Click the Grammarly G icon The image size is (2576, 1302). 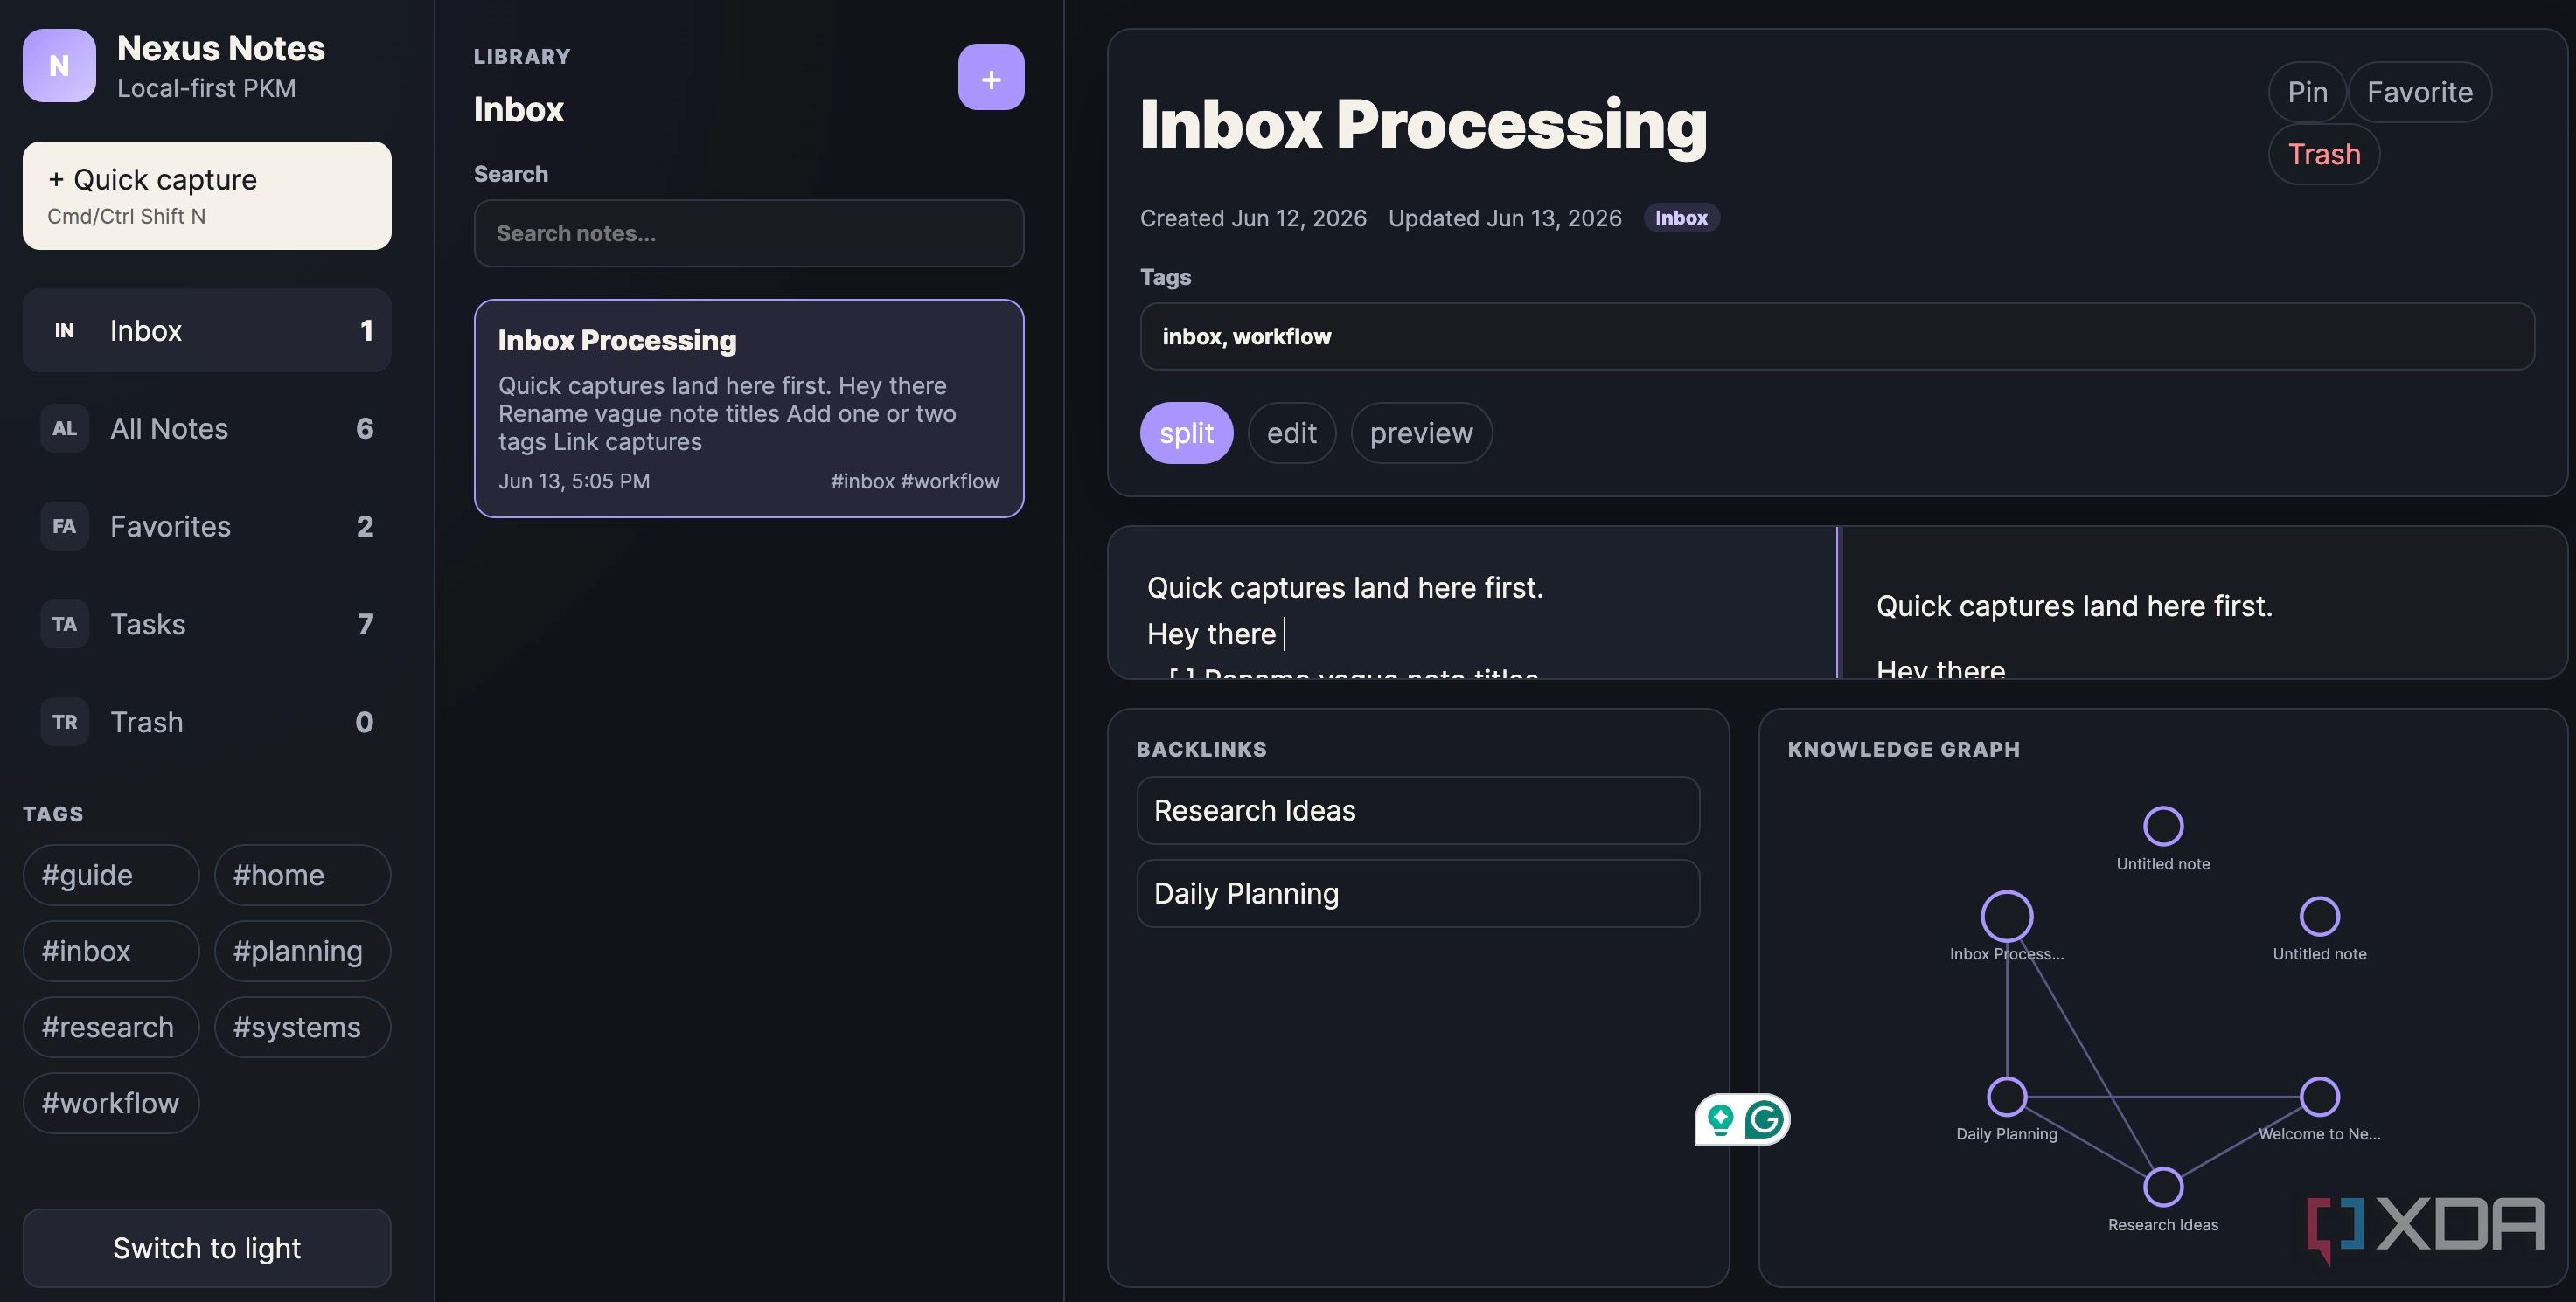click(x=1764, y=1119)
